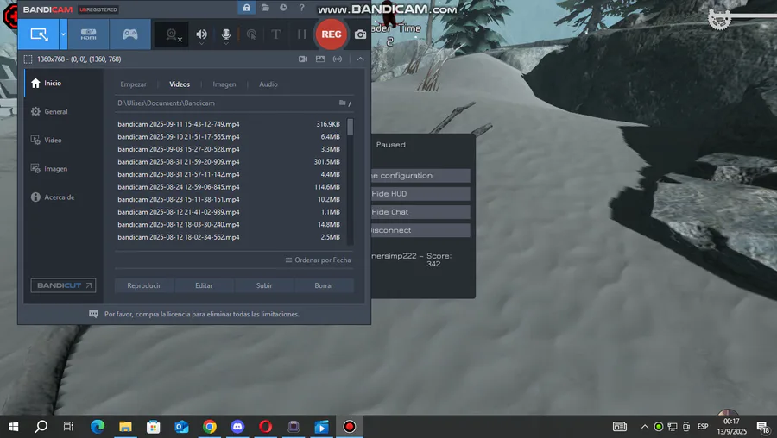777x438 pixels.
Task: Open Ordenar por Fecha sort option
Action: point(318,260)
